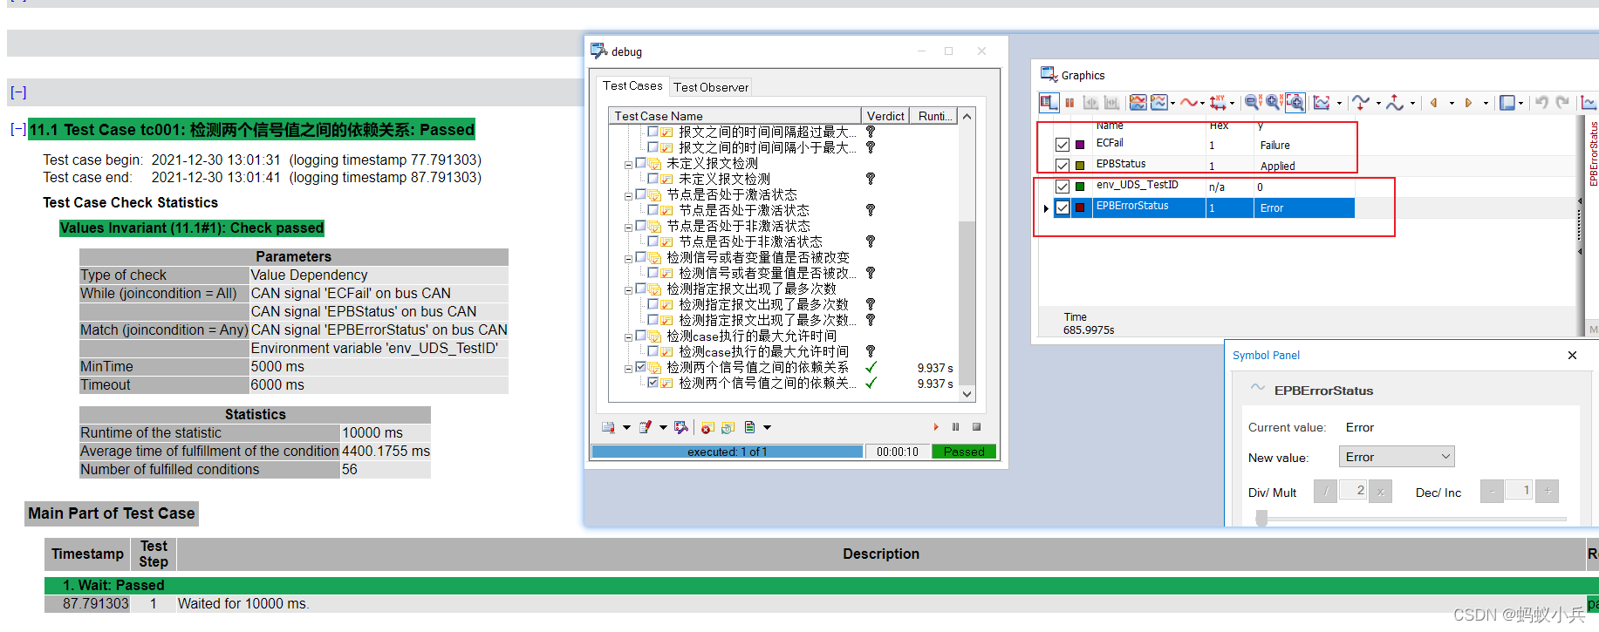1599x632 pixels.
Task: Click the Graphics zoom-in icon
Action: (x=1273, y=103)
